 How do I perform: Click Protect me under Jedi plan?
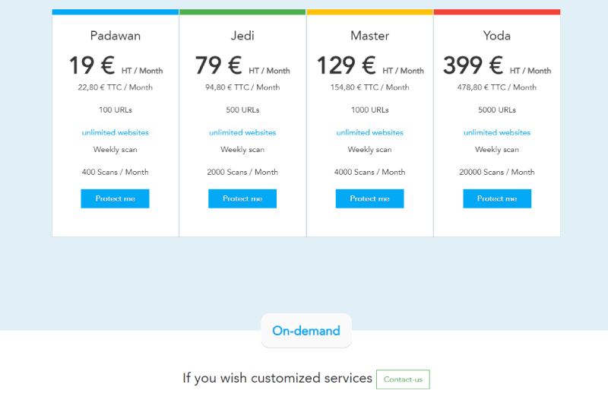(x=242, y=198)
